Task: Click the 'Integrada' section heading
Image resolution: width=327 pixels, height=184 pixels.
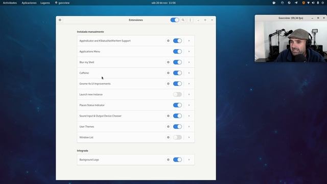Action: (82, 151)
